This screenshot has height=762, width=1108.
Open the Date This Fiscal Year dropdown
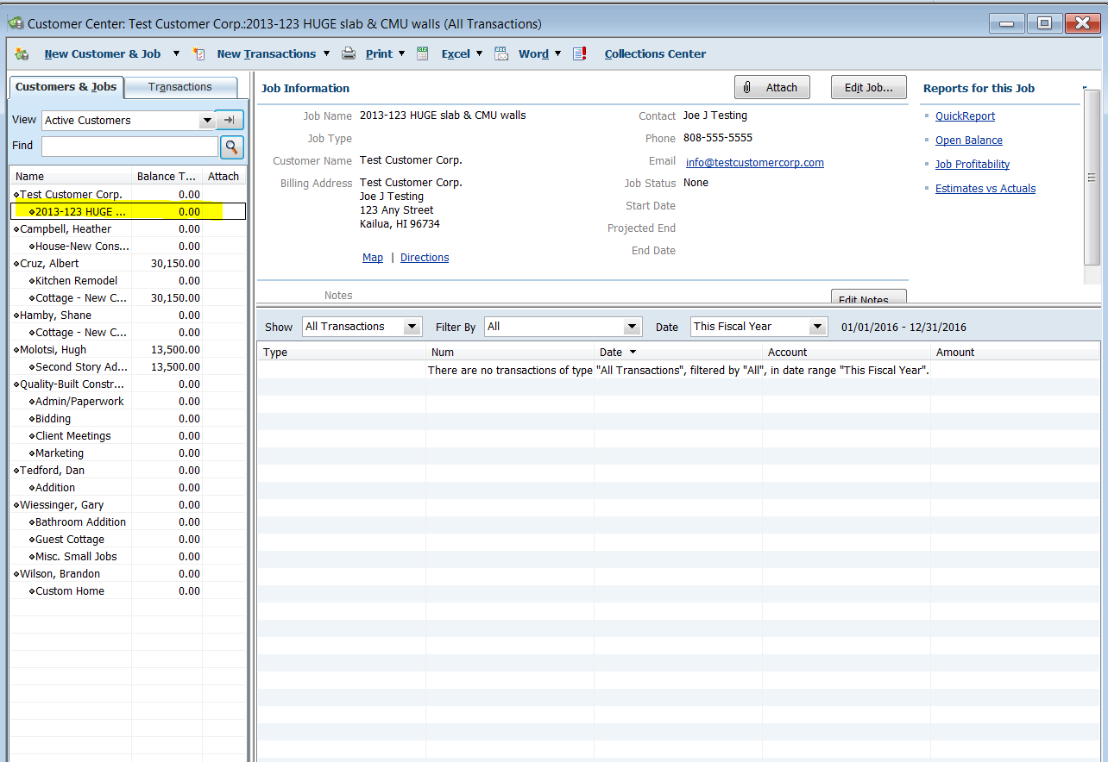point(817,327)
